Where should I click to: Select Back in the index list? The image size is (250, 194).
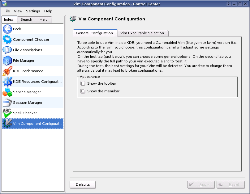pos(33,29)
